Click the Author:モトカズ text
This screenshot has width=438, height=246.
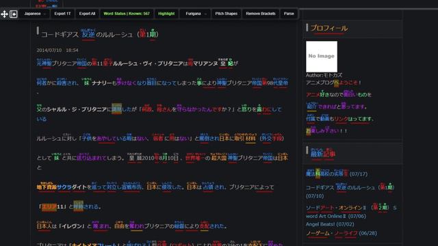(324, 75)
